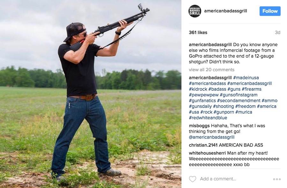Visit commenter christian.2141 profile
287x188 pixels.
[203, 145]
